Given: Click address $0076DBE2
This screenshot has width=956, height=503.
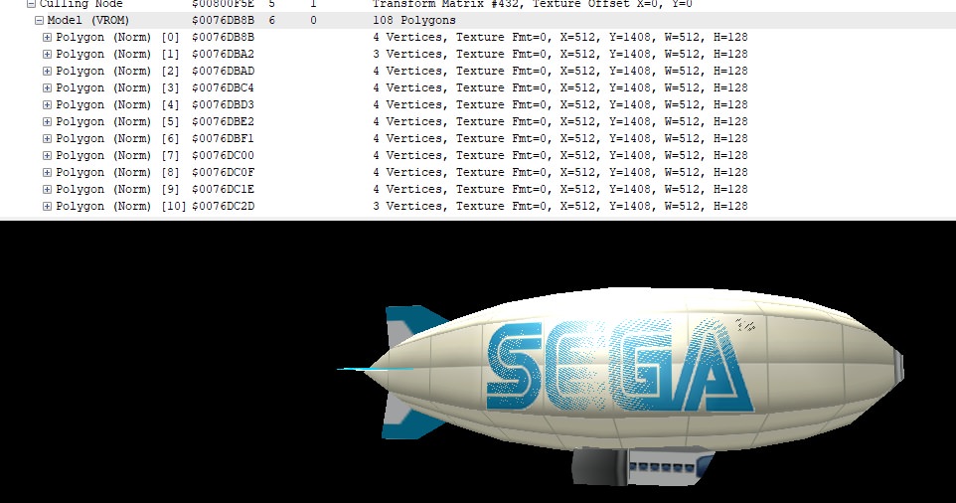Looking at the screenshot, I should 224,122.
